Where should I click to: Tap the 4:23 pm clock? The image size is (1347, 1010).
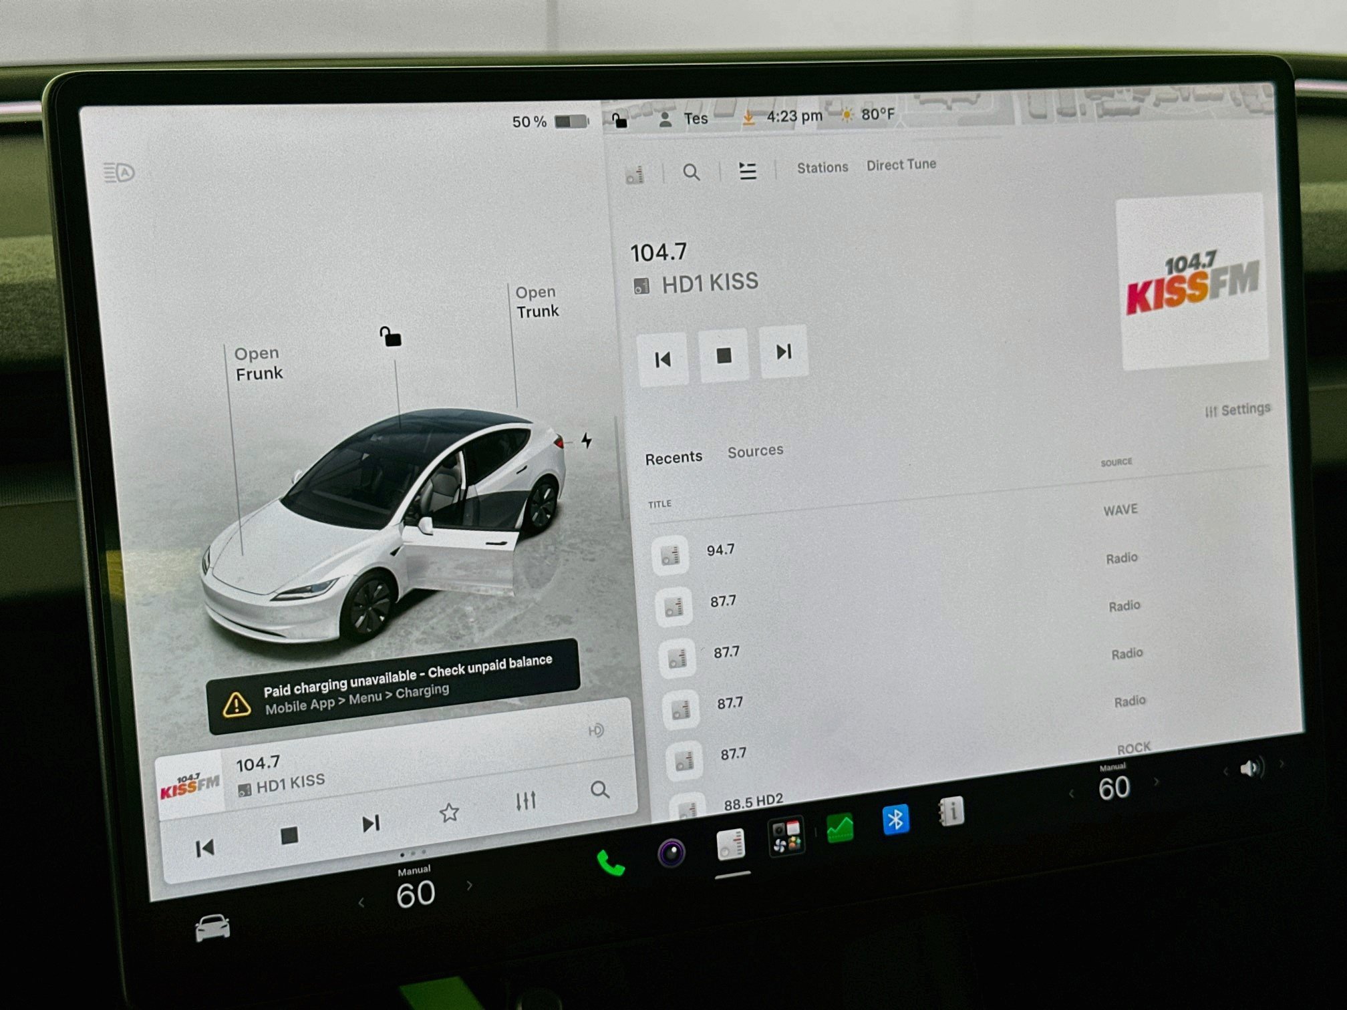pyautogui.click(x=794, y=116)
